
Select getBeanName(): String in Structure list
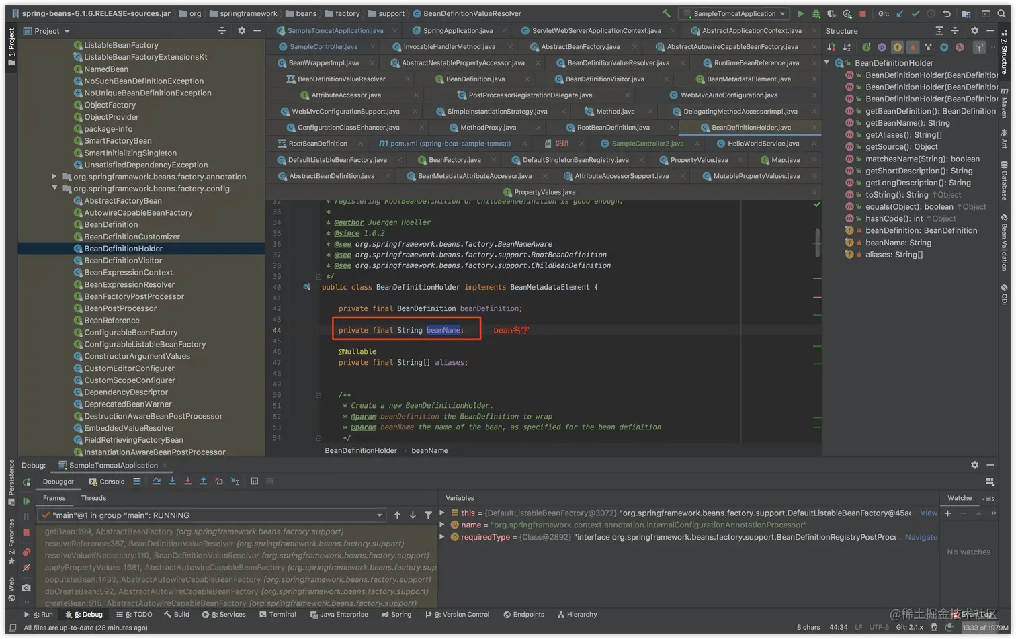(x=907, y=123)
